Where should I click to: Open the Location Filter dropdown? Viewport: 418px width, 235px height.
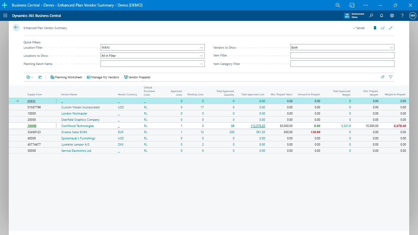click(202, 47)
